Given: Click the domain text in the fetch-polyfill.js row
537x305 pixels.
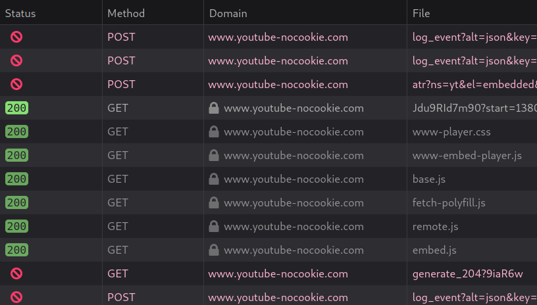Looking at the screenshot, I should 294,202.
